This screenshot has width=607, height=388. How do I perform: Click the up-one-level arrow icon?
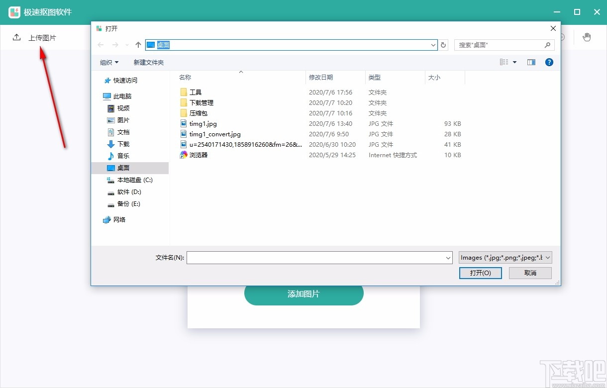[138, 45]
